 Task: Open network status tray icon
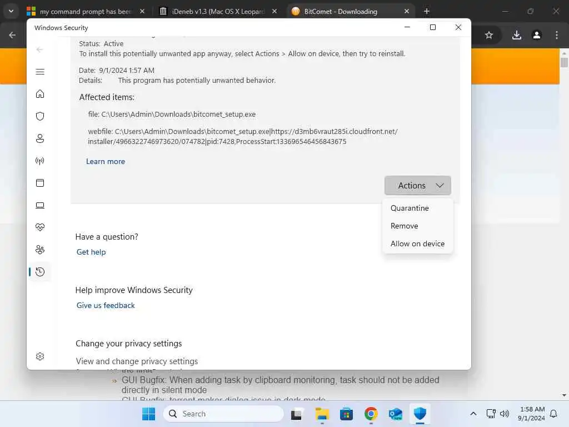[x=491, y=414]
